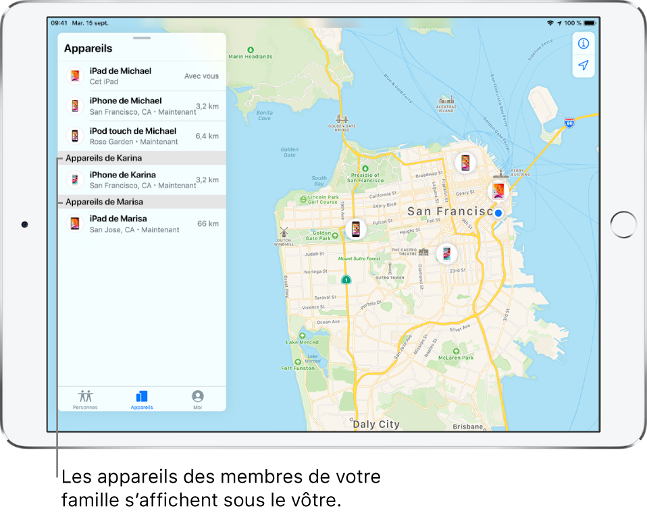Tap the 09:41 clock in status bar
647x515 pixels.
[x=59, y=23]
